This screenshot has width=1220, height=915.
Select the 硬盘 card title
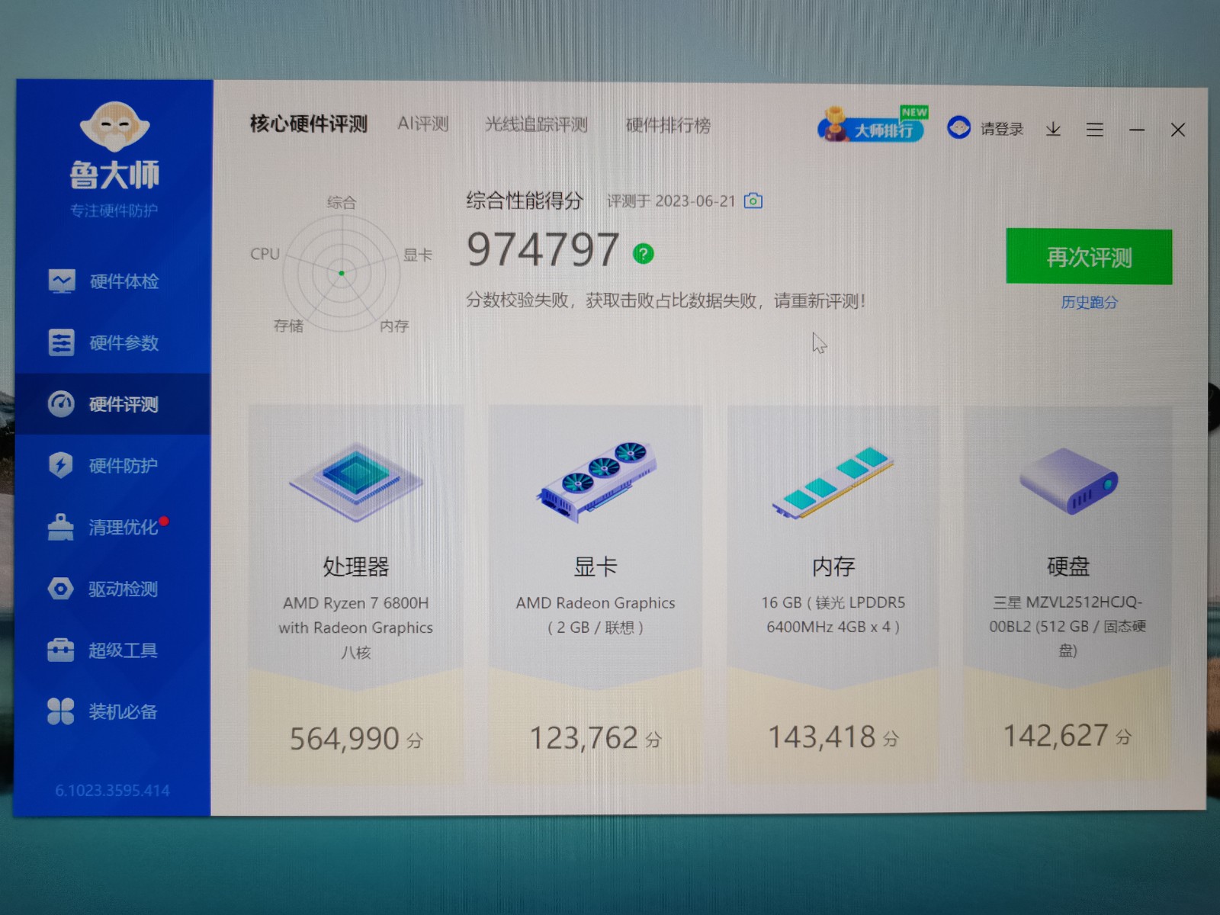click(1068, 566)
